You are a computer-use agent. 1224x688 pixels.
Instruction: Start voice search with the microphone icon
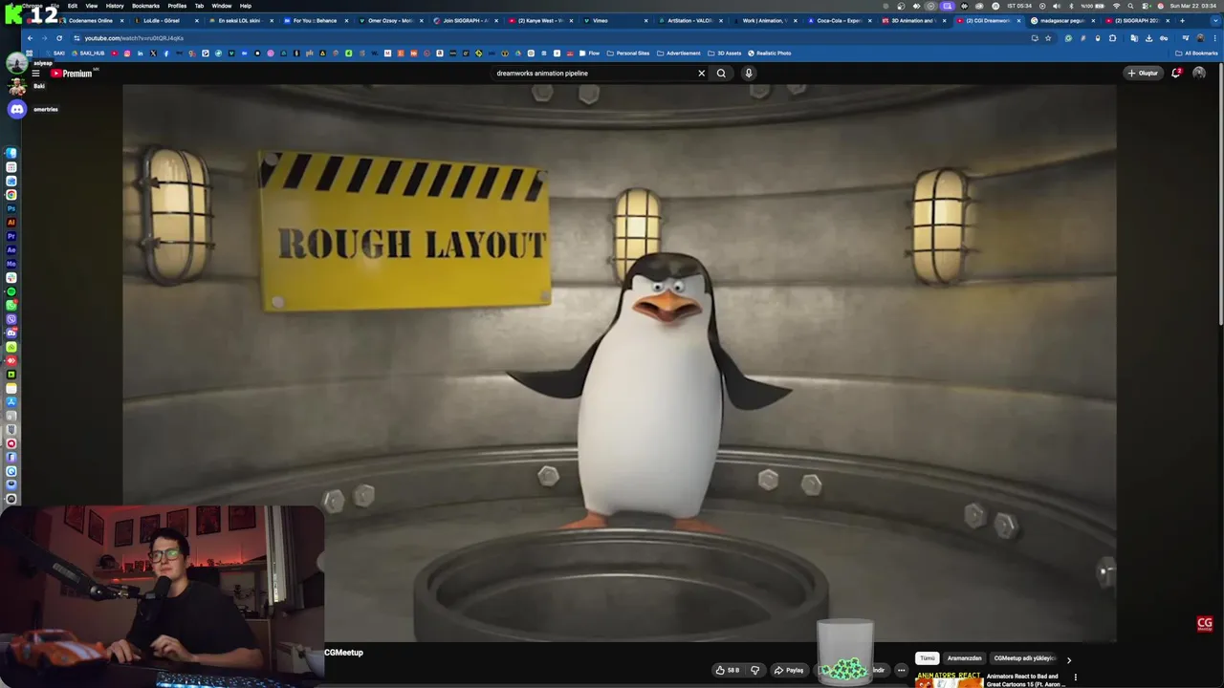point(749,73)
